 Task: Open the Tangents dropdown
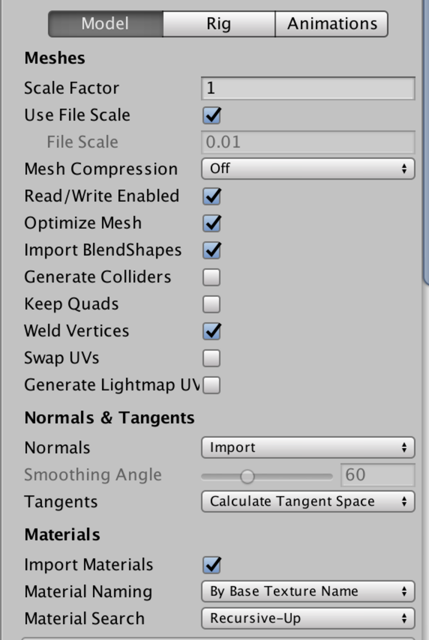pos(307,501)
